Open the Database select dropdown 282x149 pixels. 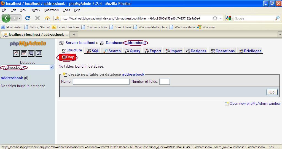(x=28, y=67)
